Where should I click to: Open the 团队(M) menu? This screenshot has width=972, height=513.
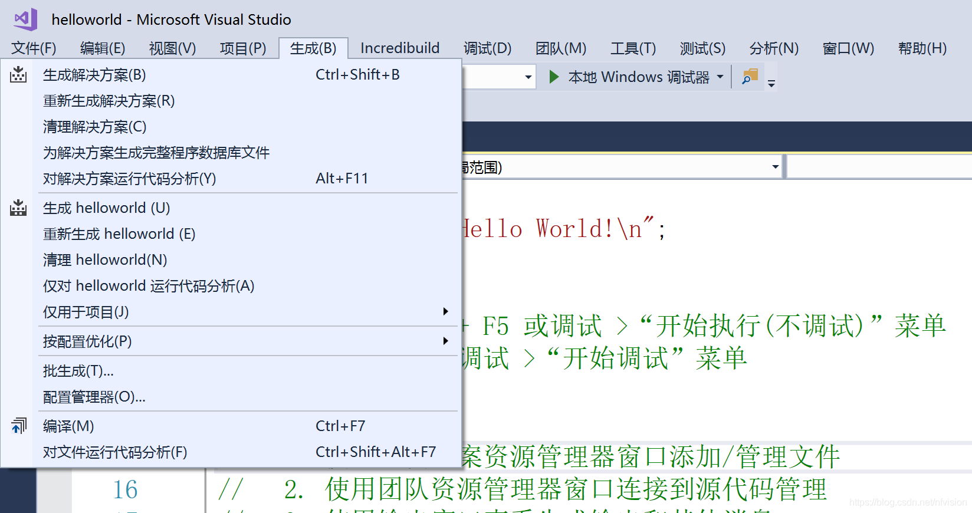(561, 48)
